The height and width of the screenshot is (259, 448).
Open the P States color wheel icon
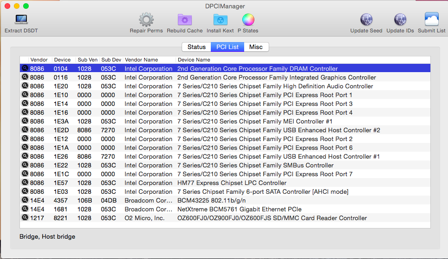248,20
